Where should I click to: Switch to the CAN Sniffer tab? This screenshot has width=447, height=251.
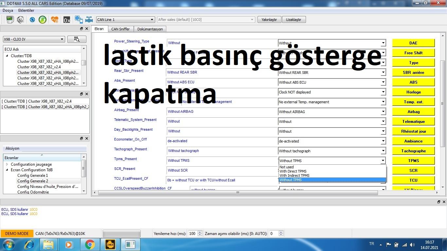click(120, 29)
